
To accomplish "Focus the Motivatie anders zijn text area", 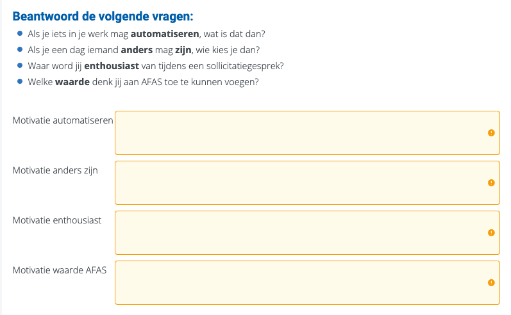I will (301, 182).
